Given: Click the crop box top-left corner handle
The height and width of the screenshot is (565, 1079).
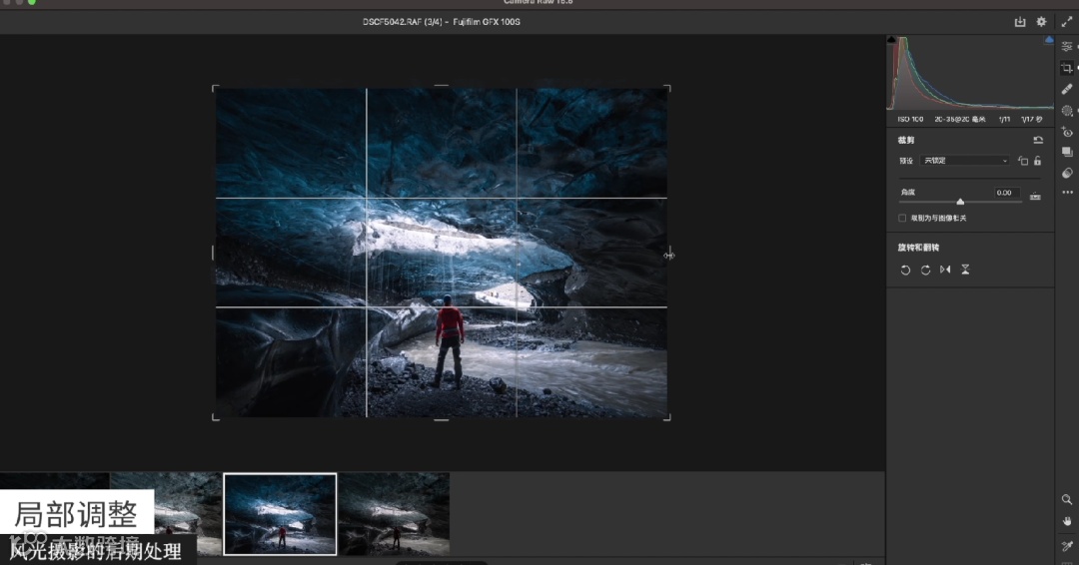Looking at the screenshot, I should pos(216,89).
